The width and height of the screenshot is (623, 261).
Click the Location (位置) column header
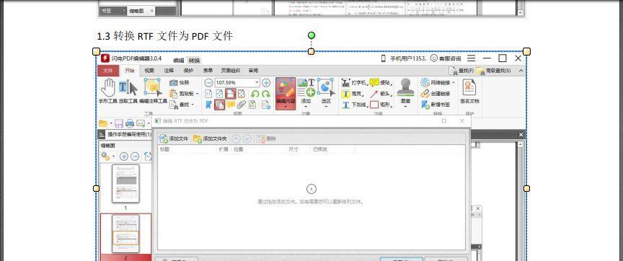(259, 149)
